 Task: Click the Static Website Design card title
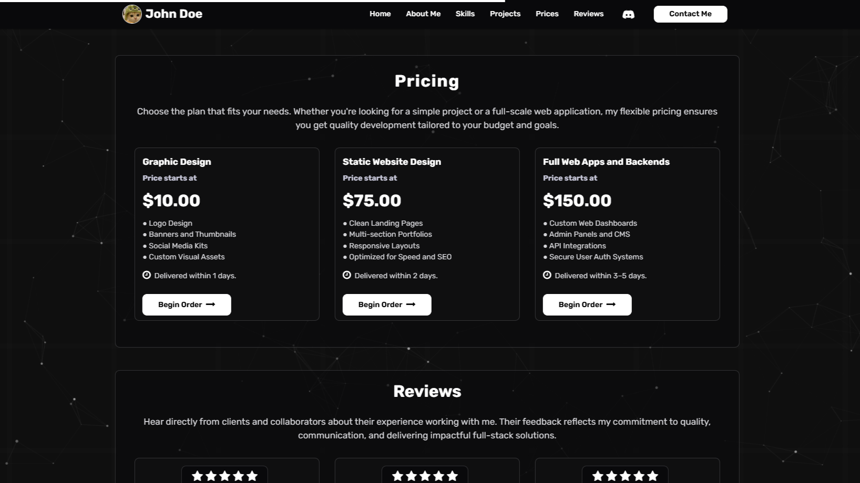392,162
